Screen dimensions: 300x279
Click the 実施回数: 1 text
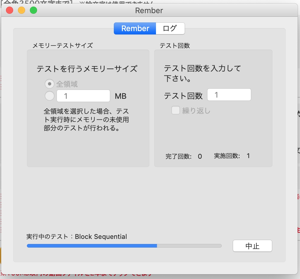pyautogui.click(x=232, y=156)
